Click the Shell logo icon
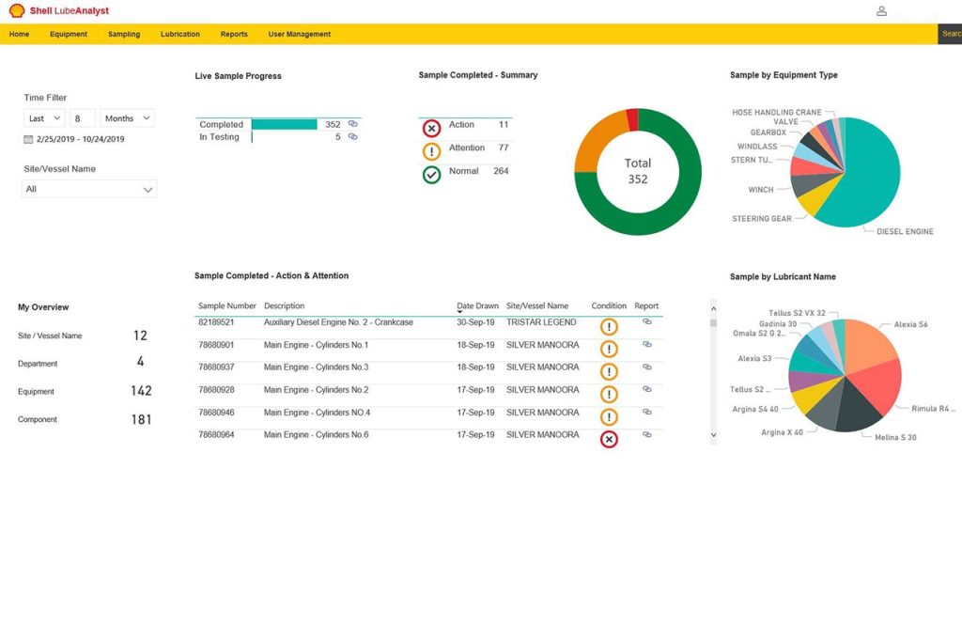Image resolution: width=962 pixels, height=640 pixels. 17,11
